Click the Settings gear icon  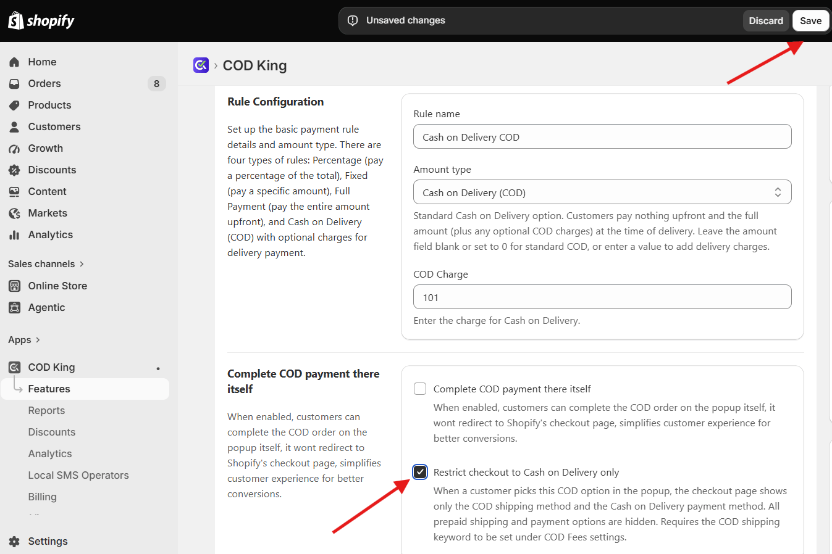point(14,541)
